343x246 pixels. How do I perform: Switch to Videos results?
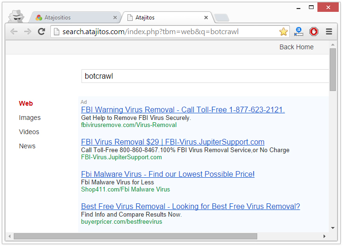[x=29, y=132]
